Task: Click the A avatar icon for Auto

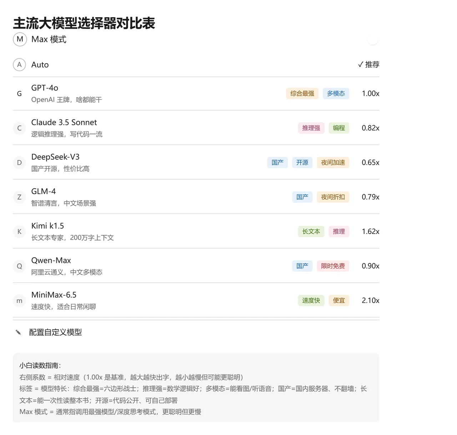Action: (19, 65)
